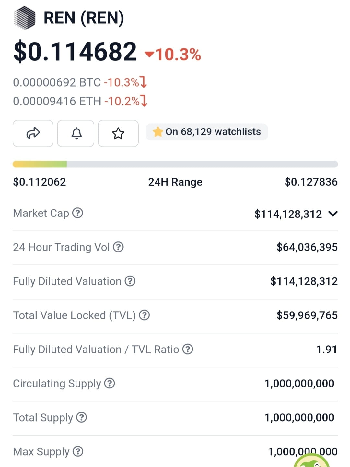Click the red arrow beside BTC percentage change
This screenshot has height=467, width=350.
(144, 82)
